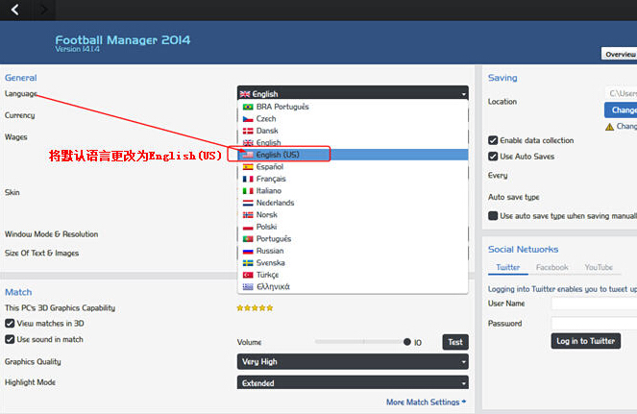637x414 pixels.
Task: Switch to the Twitter tab
Action: 508,267
